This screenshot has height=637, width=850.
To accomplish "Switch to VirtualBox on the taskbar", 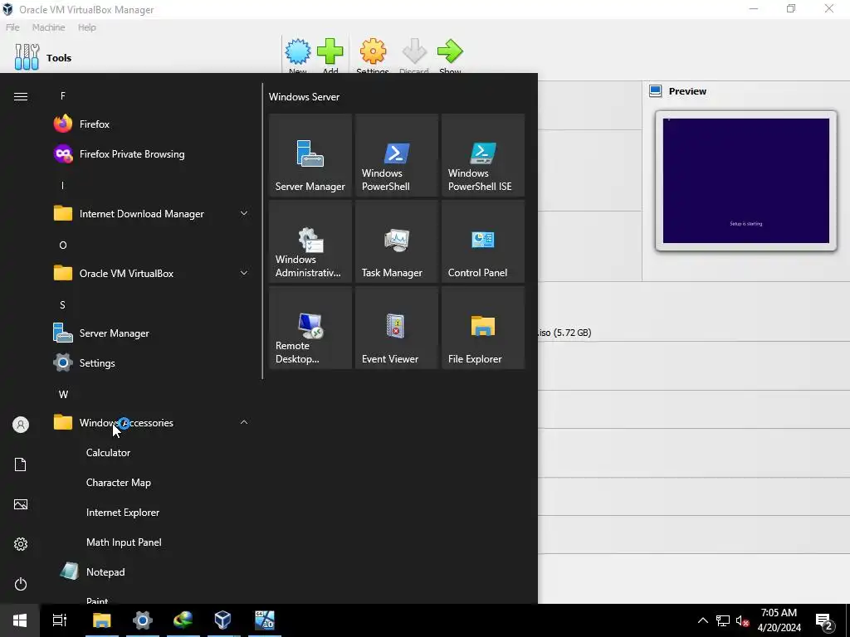I will [222, 620].
